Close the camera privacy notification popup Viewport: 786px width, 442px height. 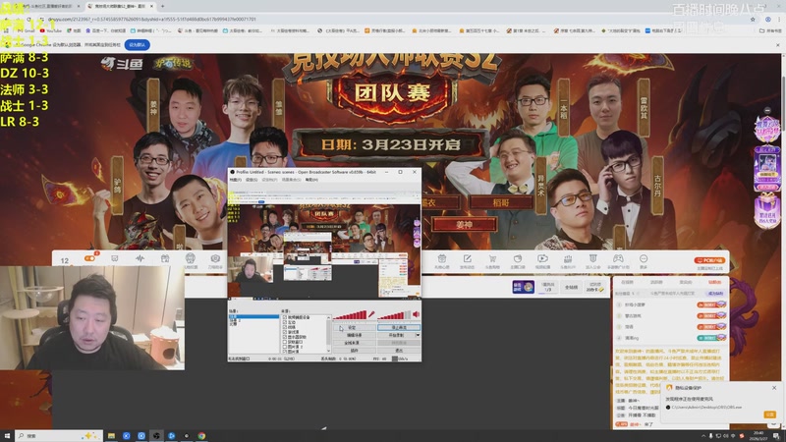point(774,388)
